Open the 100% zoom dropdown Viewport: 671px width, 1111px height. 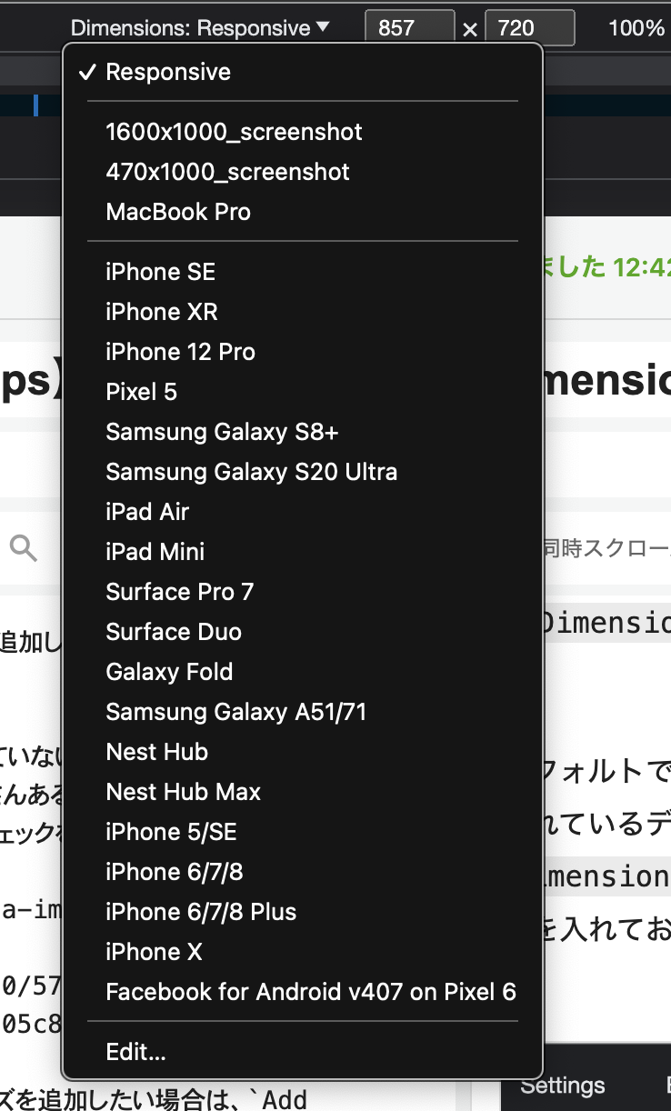638,28
